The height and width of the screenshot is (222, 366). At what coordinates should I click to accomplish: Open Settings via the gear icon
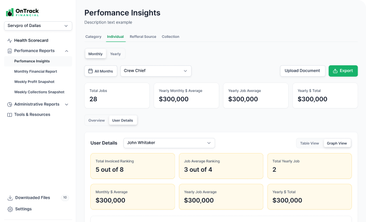[10, 209]
